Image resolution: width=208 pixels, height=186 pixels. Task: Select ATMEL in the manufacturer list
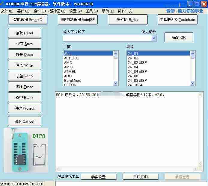click(x=70, y=72)
